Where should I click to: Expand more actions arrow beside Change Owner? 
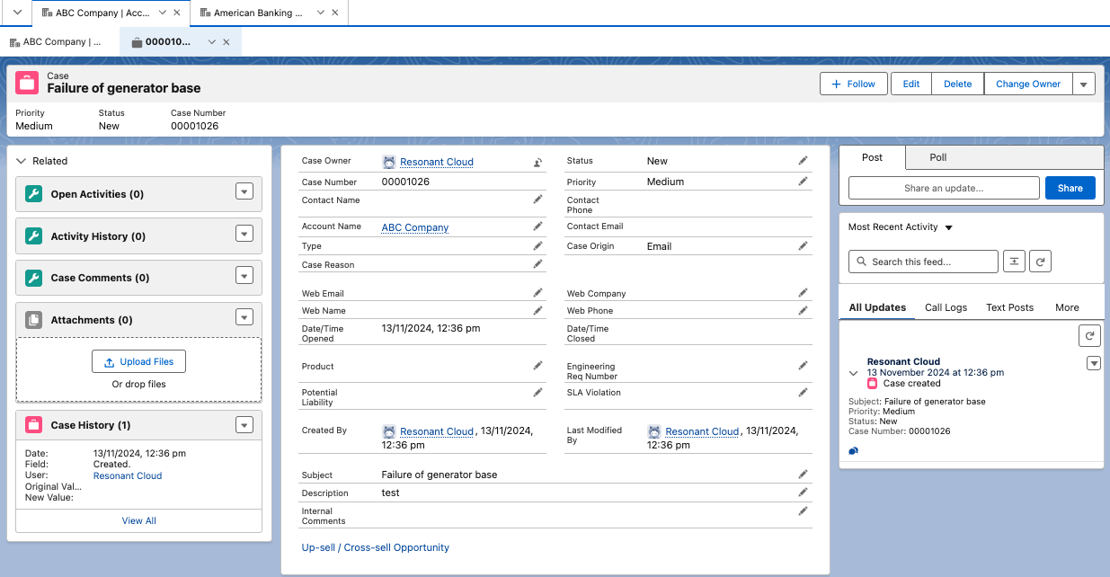click(x=1083, y=84)
